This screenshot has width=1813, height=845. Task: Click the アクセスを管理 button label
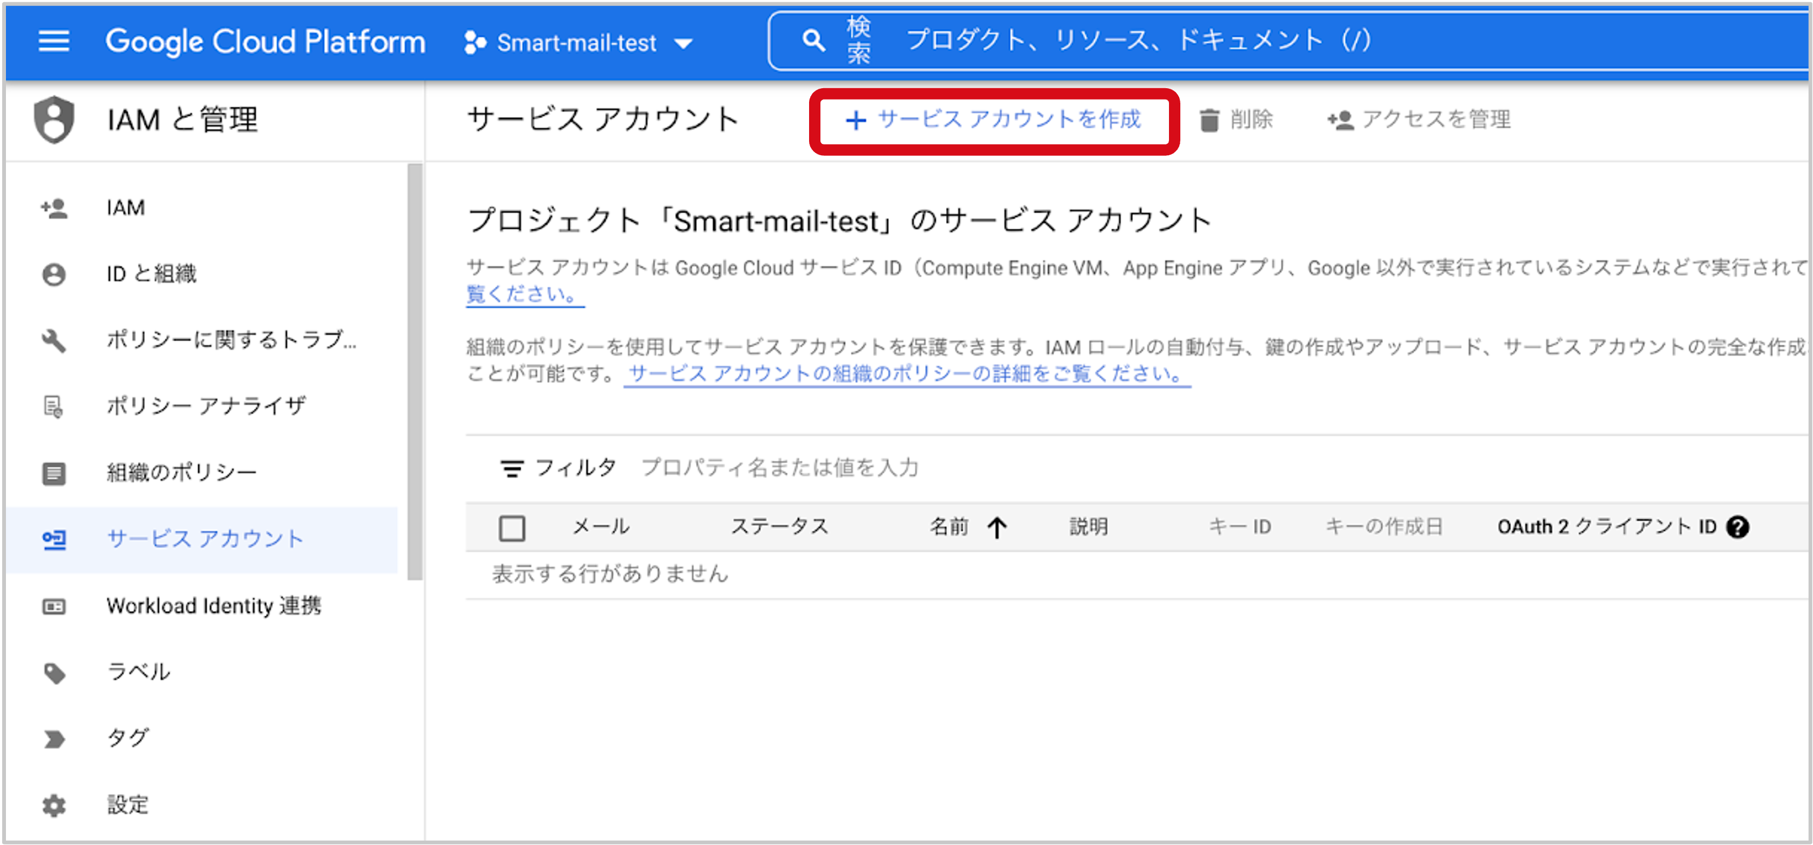[1436, 119]
